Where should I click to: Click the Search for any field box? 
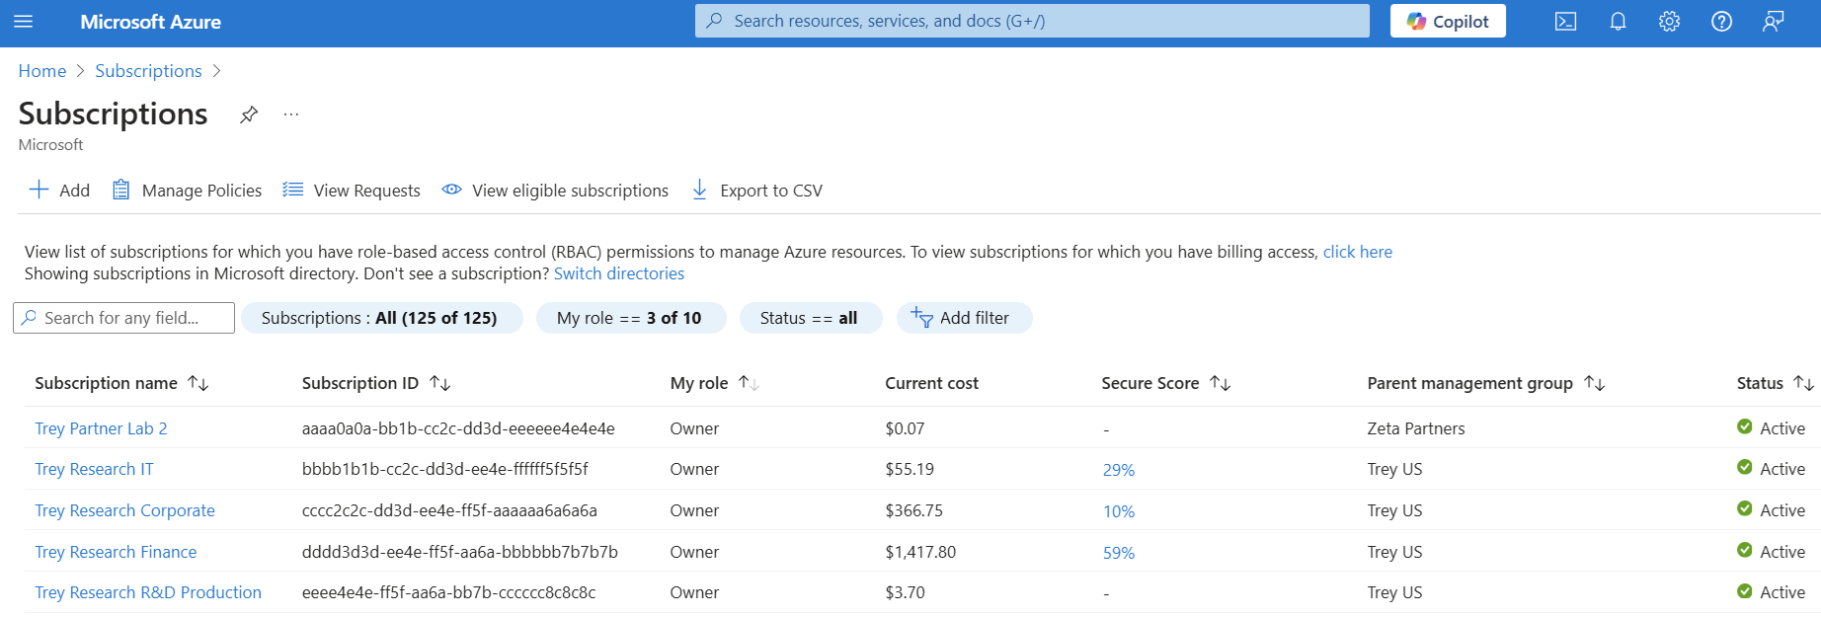[x=123, y=318]
